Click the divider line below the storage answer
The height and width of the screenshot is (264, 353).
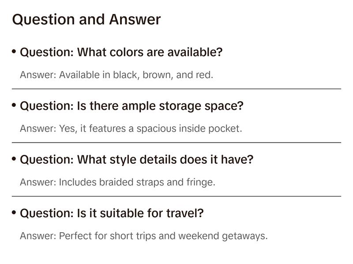pyautogui.click(x=176, y=143)
